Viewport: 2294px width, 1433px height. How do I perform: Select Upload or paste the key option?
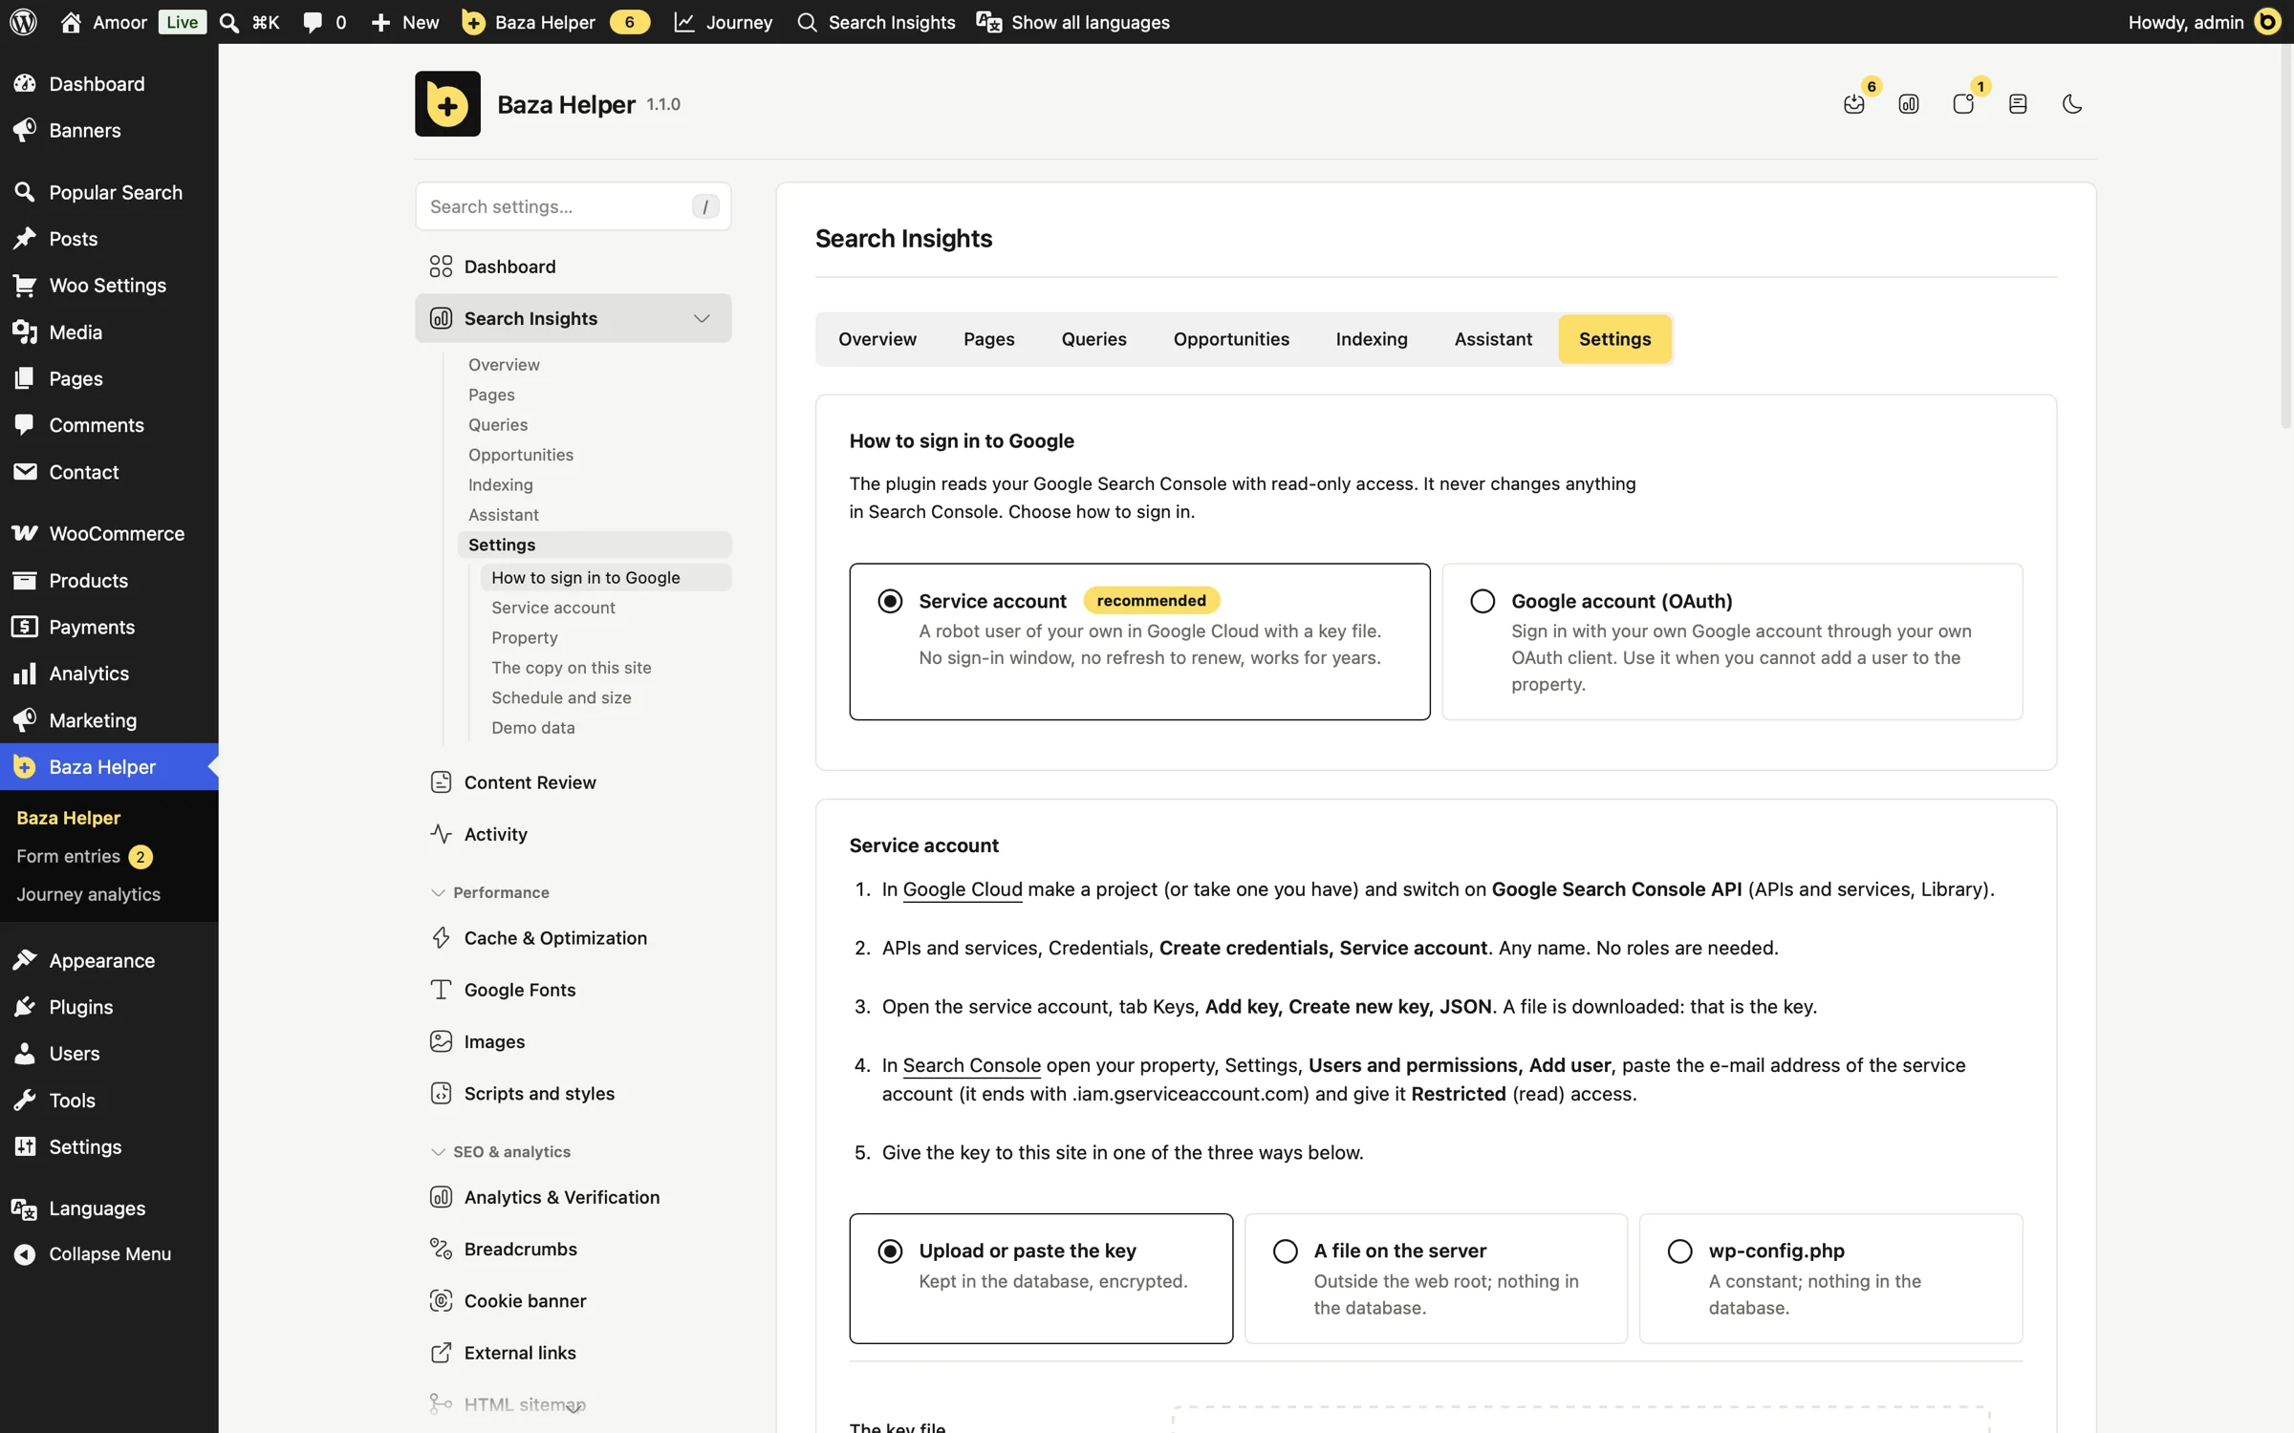[x=890, y=1251]
